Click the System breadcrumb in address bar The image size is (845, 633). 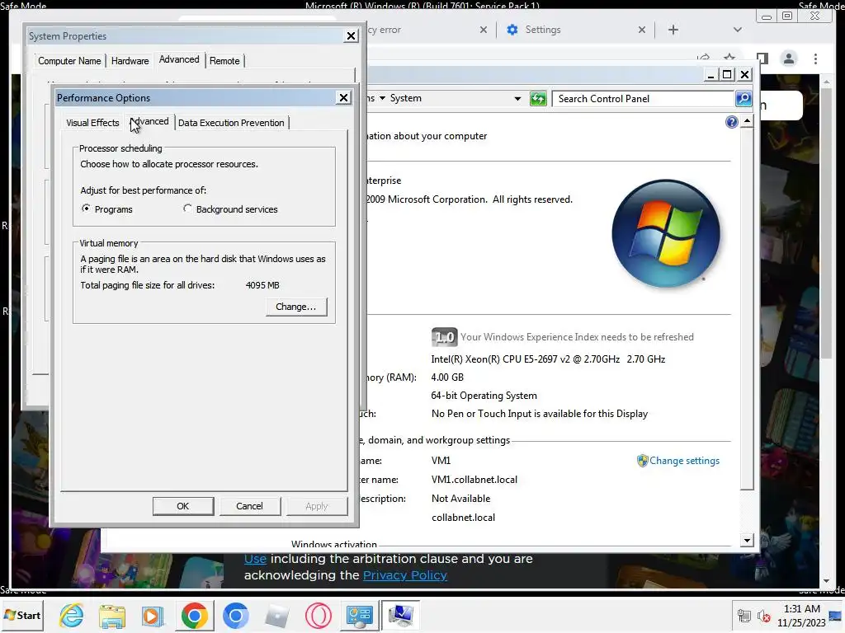pyautogui.click(x=406, y=98)
